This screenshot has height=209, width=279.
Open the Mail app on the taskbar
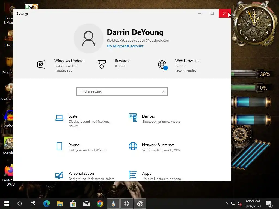tap(87, 204)
